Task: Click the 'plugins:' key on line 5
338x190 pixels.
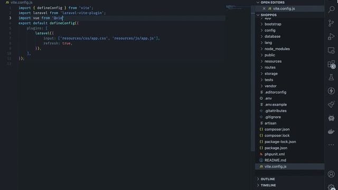Action: tap(35, 28)
